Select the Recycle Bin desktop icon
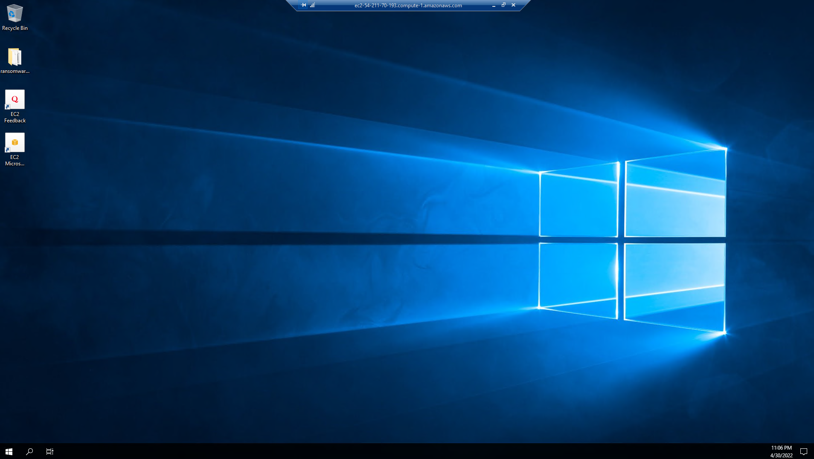This screenshot has width=814, height=459. (15, 13)
